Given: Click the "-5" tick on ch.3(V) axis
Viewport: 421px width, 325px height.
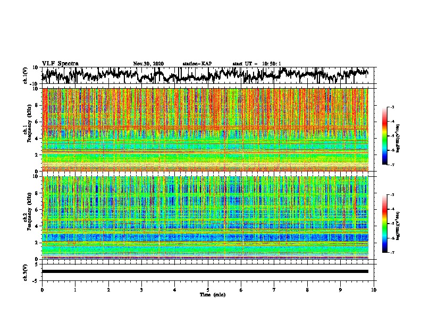Looking at the screenshot, I should 36,280.
